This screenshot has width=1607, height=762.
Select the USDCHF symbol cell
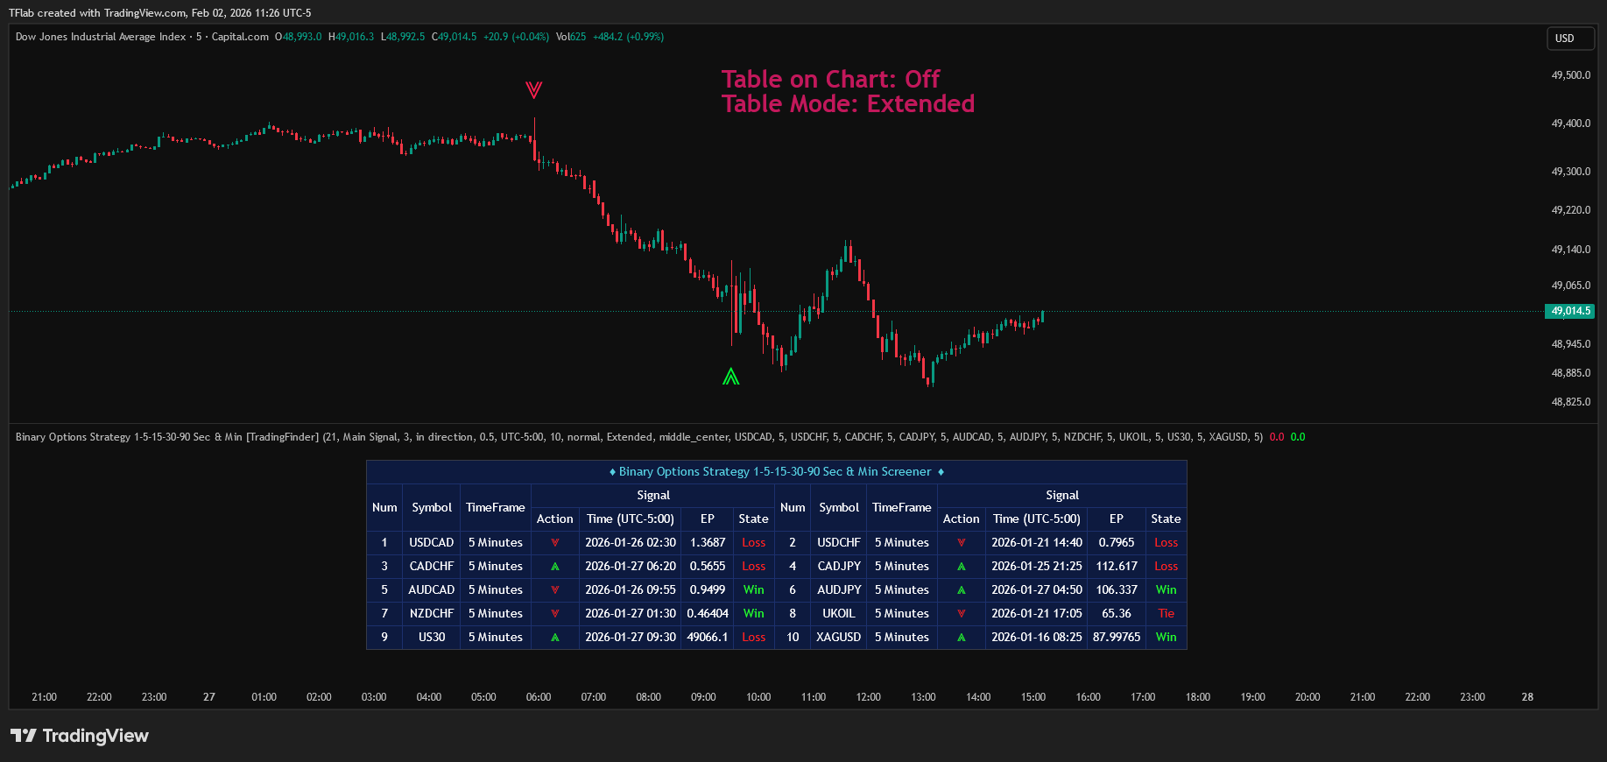[839, 543]
